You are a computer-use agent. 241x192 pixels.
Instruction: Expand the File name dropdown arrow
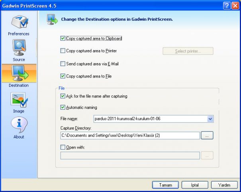click(x=210, y=119)
